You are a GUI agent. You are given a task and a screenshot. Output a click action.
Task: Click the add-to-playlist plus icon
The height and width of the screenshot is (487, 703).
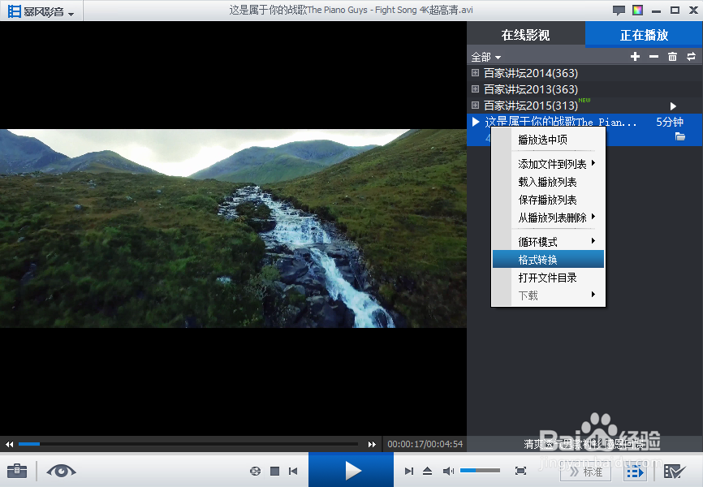(x=635, y=57)
